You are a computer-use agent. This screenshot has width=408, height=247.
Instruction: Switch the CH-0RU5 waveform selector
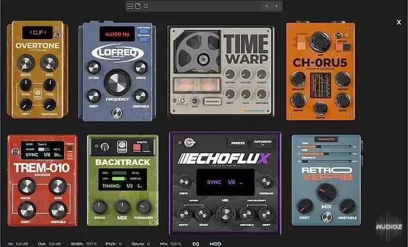(x=301, y=43)
